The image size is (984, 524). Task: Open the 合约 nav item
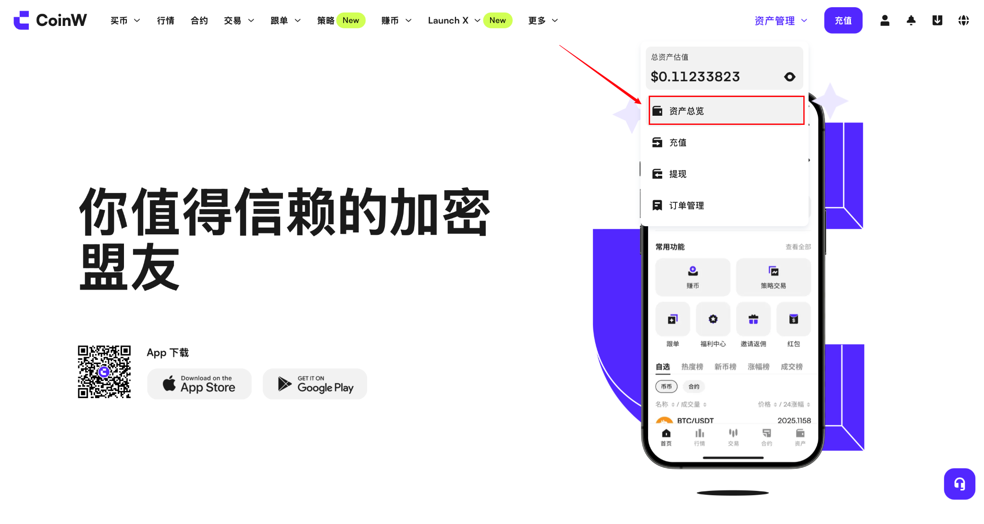[199, 21]
